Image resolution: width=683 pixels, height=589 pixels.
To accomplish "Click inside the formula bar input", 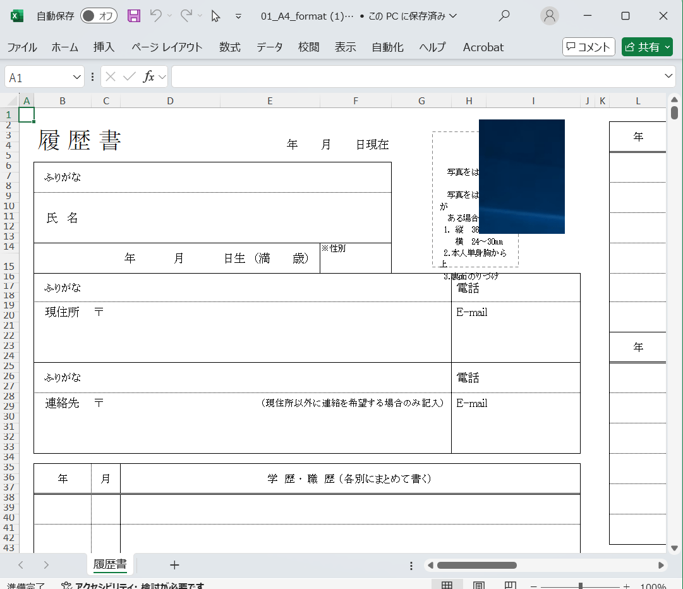I will click(416, 76).
